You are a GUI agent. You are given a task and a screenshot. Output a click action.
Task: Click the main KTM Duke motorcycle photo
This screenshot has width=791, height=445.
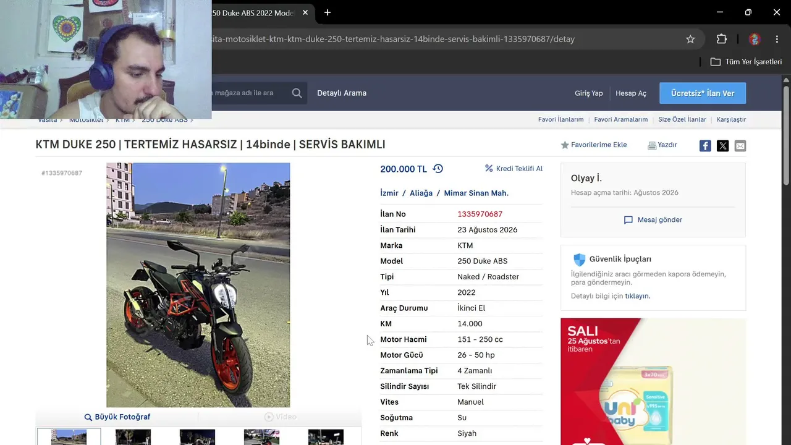click(198, 285)
